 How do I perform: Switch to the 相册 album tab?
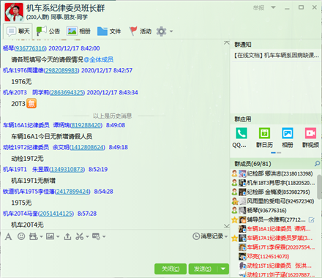[78, 31]
